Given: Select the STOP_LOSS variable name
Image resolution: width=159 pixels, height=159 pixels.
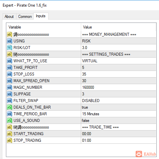Looking at the screenshot, I should [x=24, y=74].
